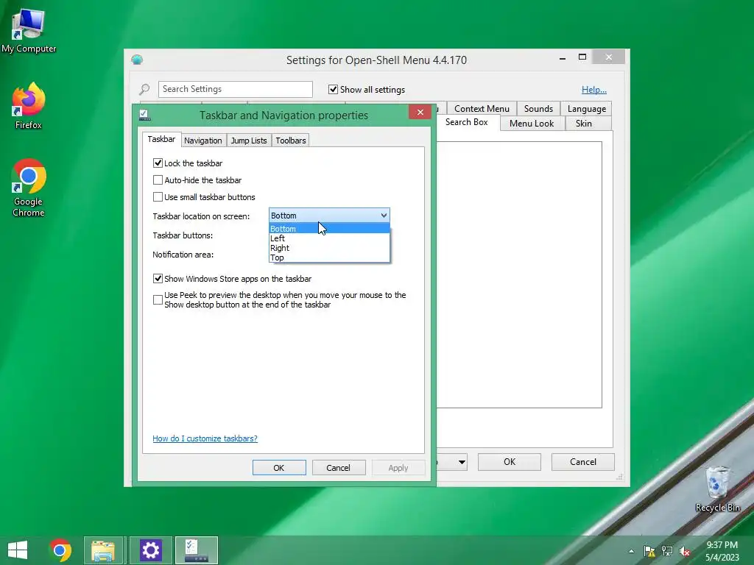Switch to gear settings taskbar app
This screenshot has height=565, width=754.
(150, 550)
